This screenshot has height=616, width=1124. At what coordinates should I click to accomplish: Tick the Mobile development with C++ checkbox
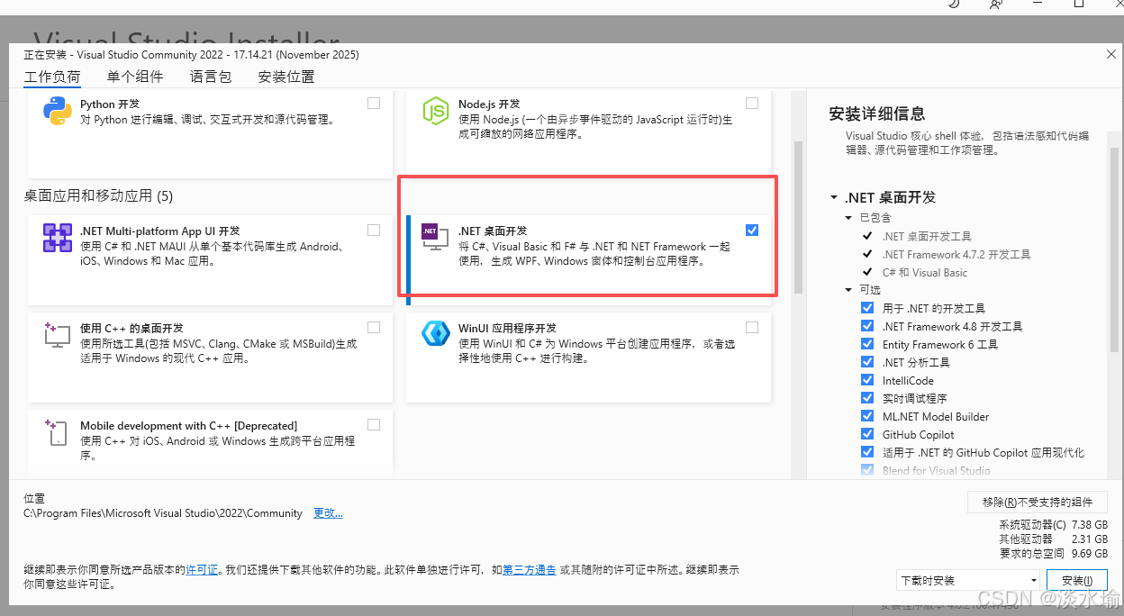374,425
